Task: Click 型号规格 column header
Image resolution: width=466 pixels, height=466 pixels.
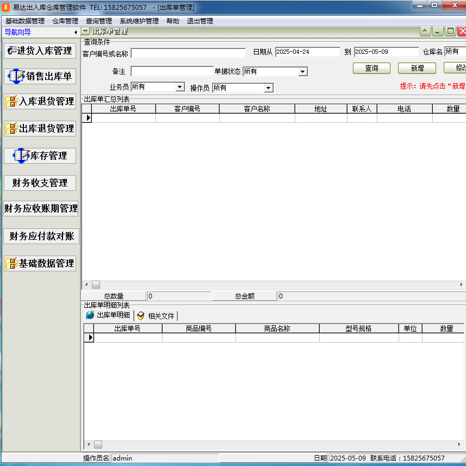Action: point(358,328)
